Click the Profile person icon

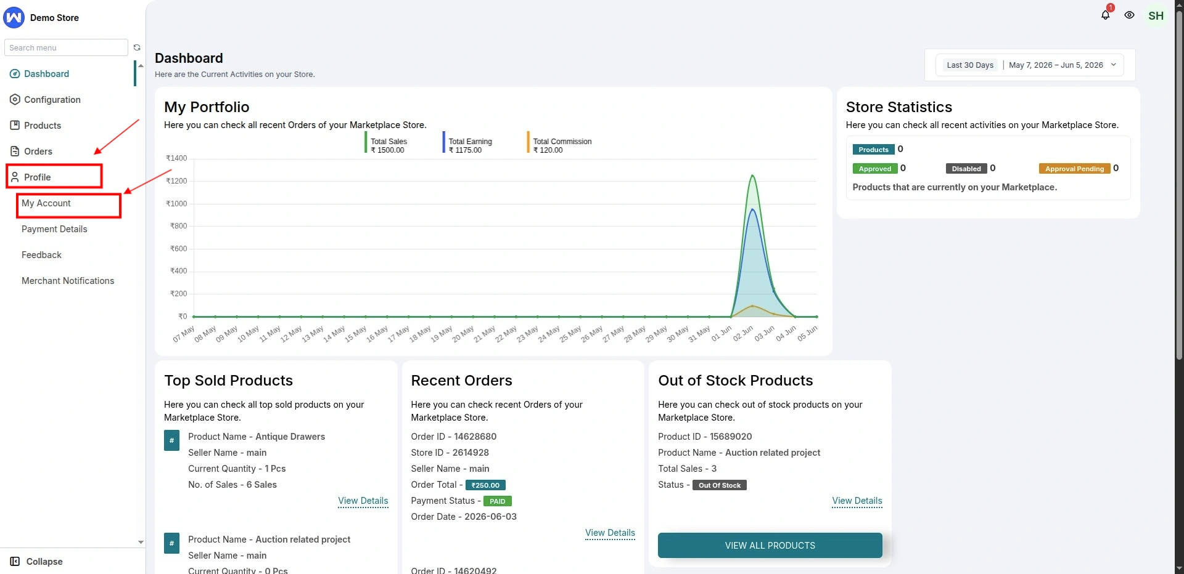(15, 177)
